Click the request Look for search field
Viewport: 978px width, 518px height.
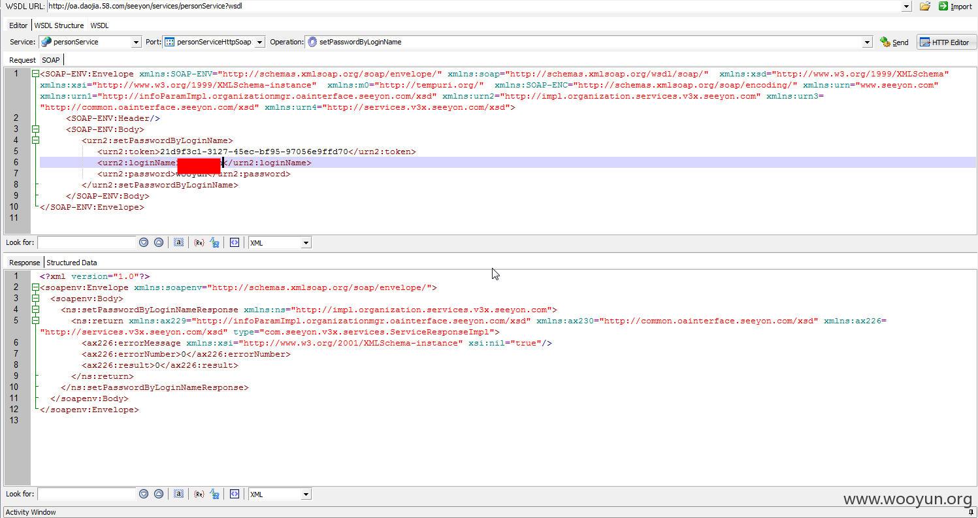[x=87, y=242]
